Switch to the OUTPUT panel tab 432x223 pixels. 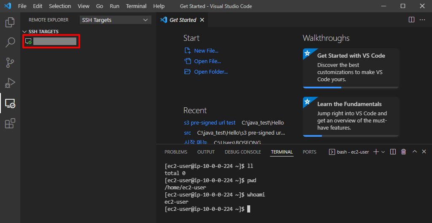coord(206,152)
